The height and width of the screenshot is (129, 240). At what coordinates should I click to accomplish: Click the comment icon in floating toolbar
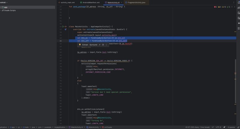(x=100, y=45)
